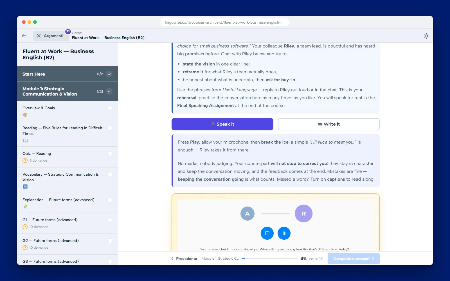This screenshot has height=281, width=450.
Task: Expand the Start Here section chevron
Action: point(109,74)
